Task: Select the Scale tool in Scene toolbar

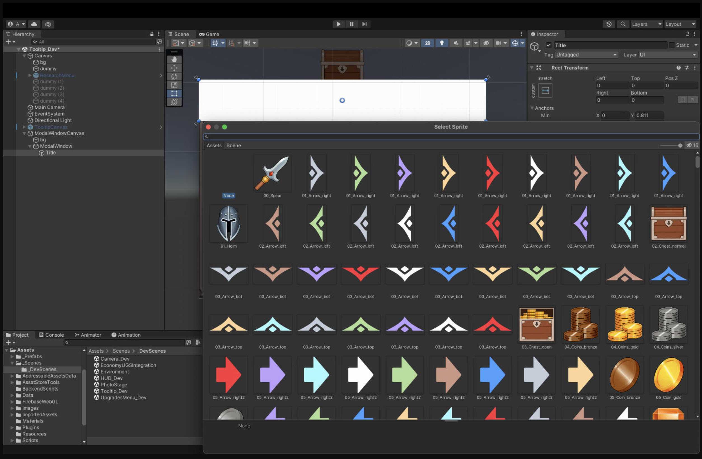Action: tap(174, 85)
